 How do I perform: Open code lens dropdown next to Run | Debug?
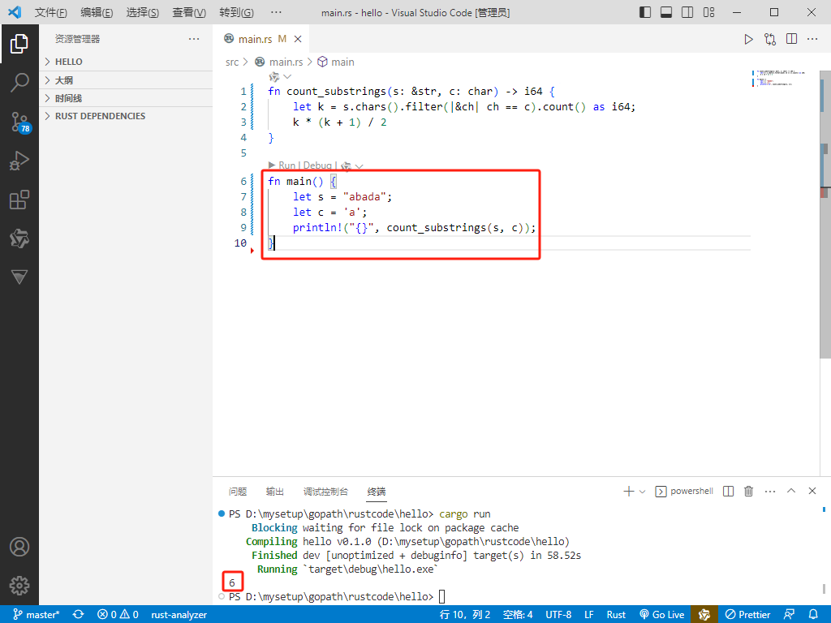(x=360, y=165)
